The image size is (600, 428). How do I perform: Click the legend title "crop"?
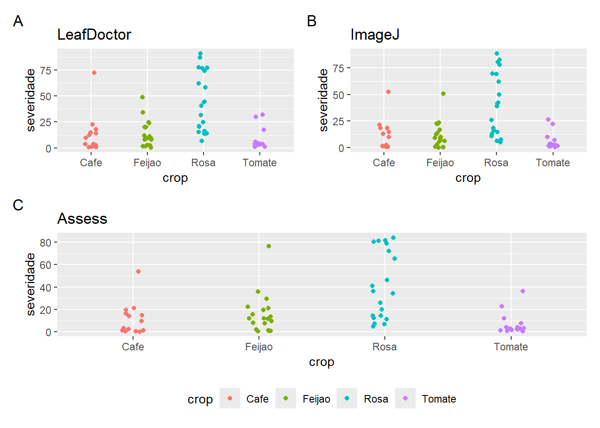tap(200, 399)
